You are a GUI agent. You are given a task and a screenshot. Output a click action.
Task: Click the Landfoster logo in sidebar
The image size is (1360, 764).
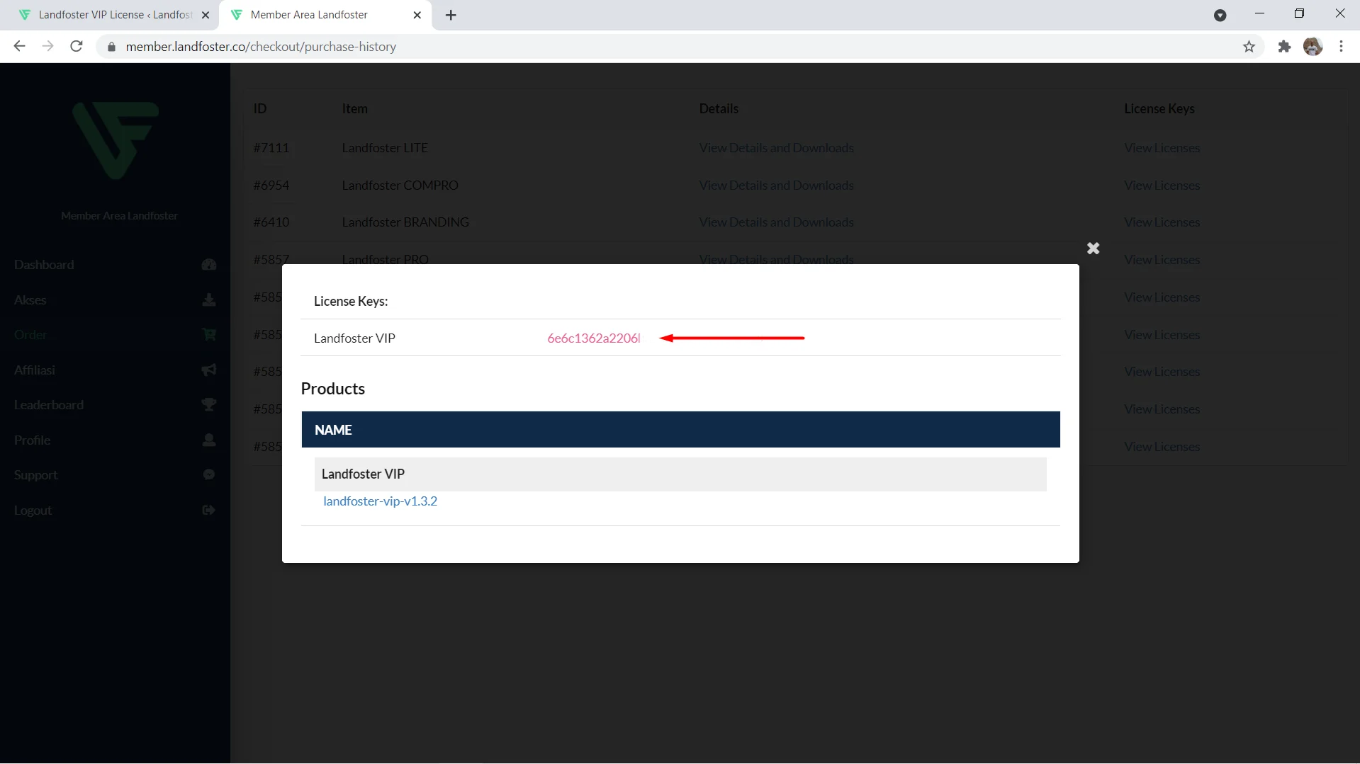click(116, 139)
